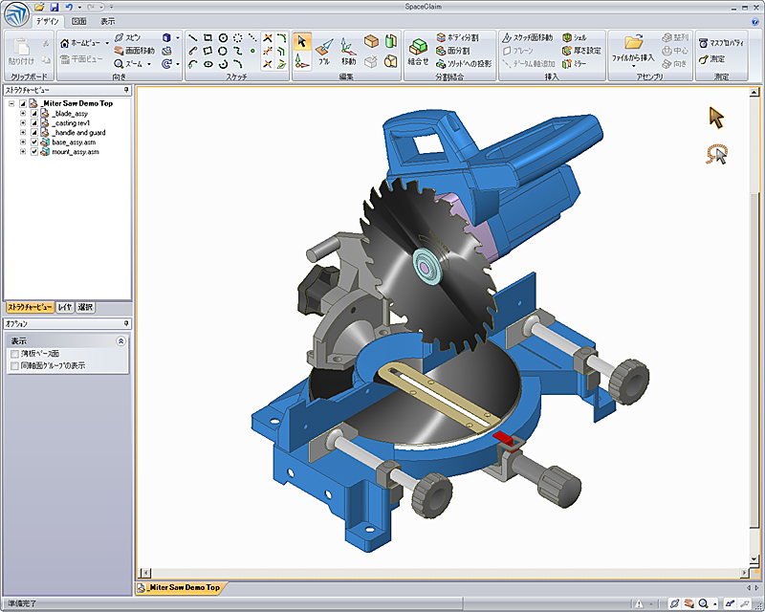Click the ボディ分割 (Split Body) button

point(456,37)
